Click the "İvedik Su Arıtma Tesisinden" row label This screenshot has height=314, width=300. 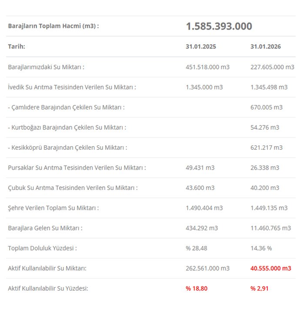pyautogui.click(x=72, y=87)
